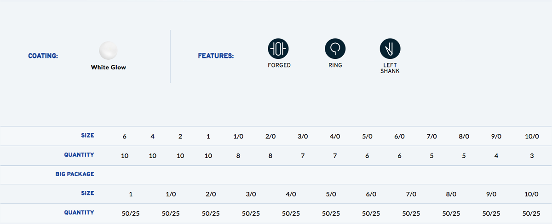The height and width of the screenshot is (224, 552).
Task: Select size 5/0 in big package row
Action: (331, 194)
